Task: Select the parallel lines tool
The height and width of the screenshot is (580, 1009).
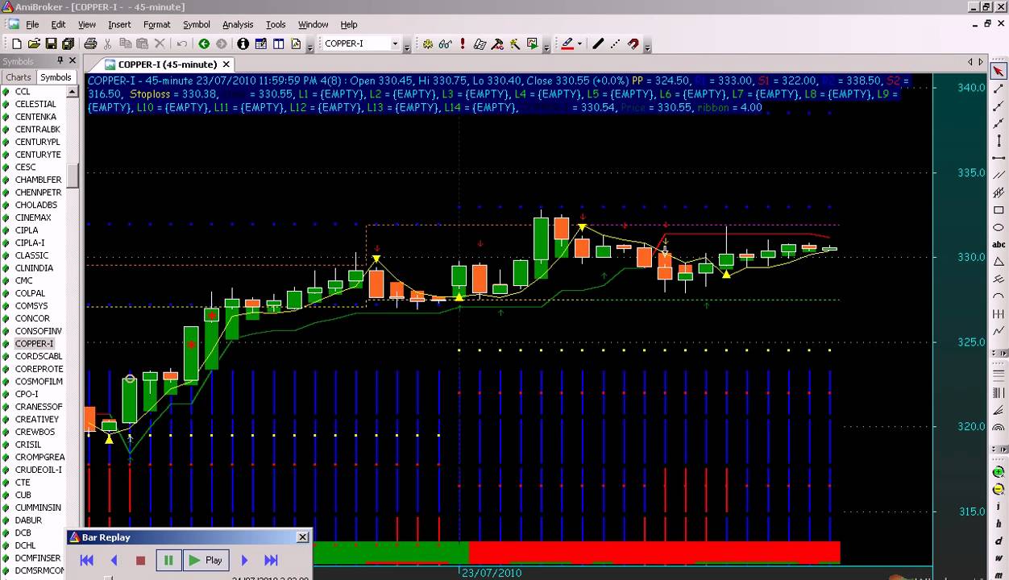Action: point(999,175)
